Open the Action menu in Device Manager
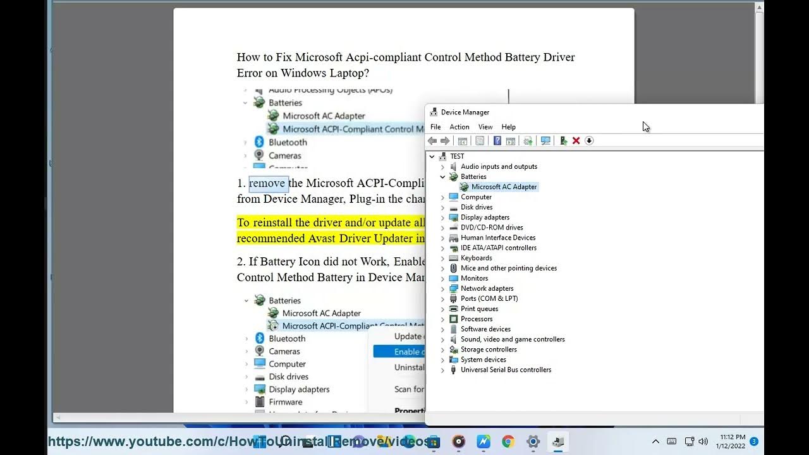 [459, 127]
